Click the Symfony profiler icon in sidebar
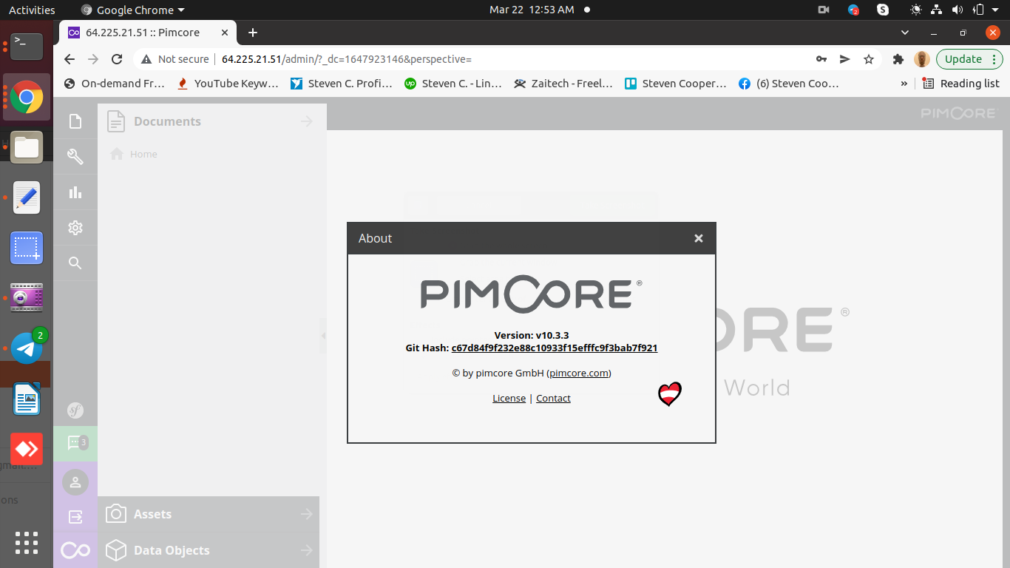This screenshot has width=1010, height=568. click(x=75, y=410)
